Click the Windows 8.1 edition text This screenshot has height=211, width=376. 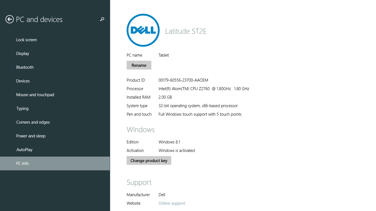169,142
